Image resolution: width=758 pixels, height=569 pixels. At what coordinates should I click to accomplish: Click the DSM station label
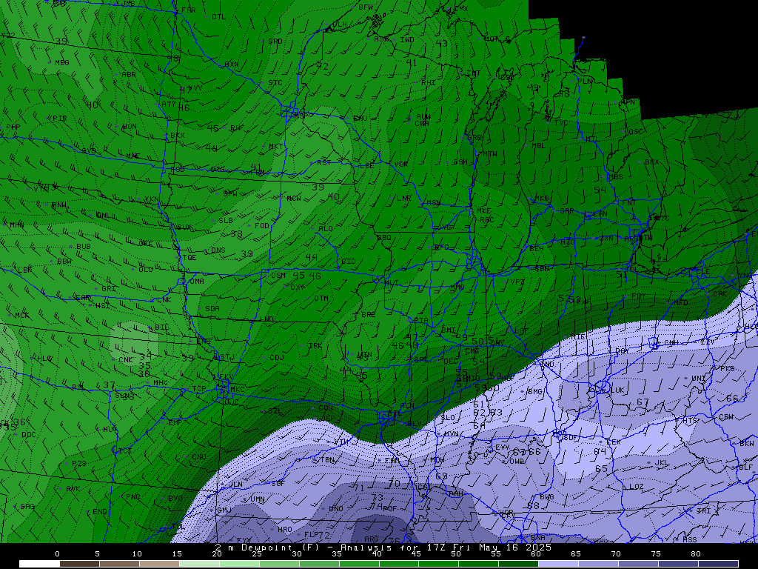coord(278,276)
